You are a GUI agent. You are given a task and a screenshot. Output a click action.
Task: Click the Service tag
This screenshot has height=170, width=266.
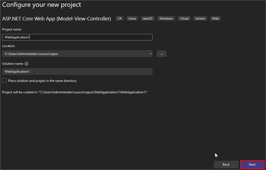200,18
